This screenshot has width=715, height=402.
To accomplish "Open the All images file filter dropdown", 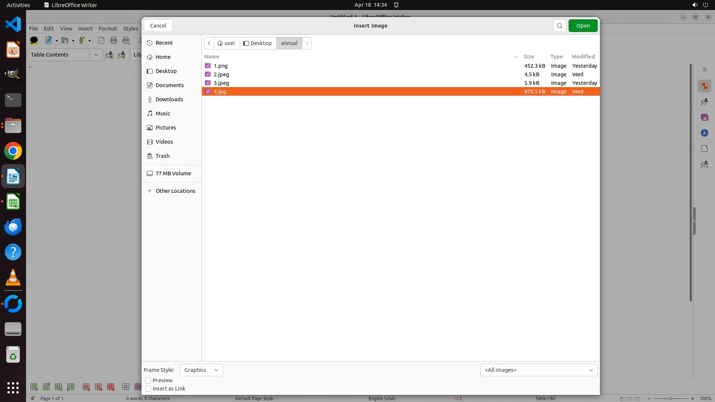I will pos(538,370).
